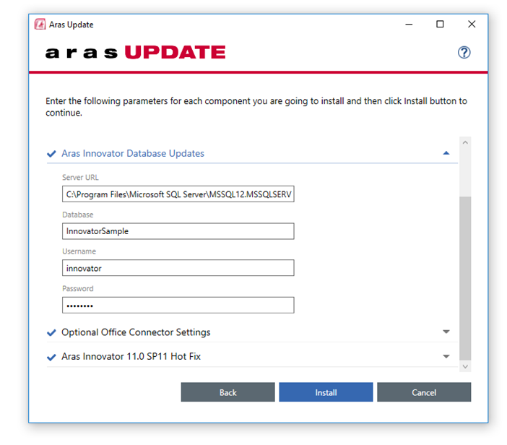
Task: Click the Password input field
Action: pyautogui.click(x=178, y=305)
